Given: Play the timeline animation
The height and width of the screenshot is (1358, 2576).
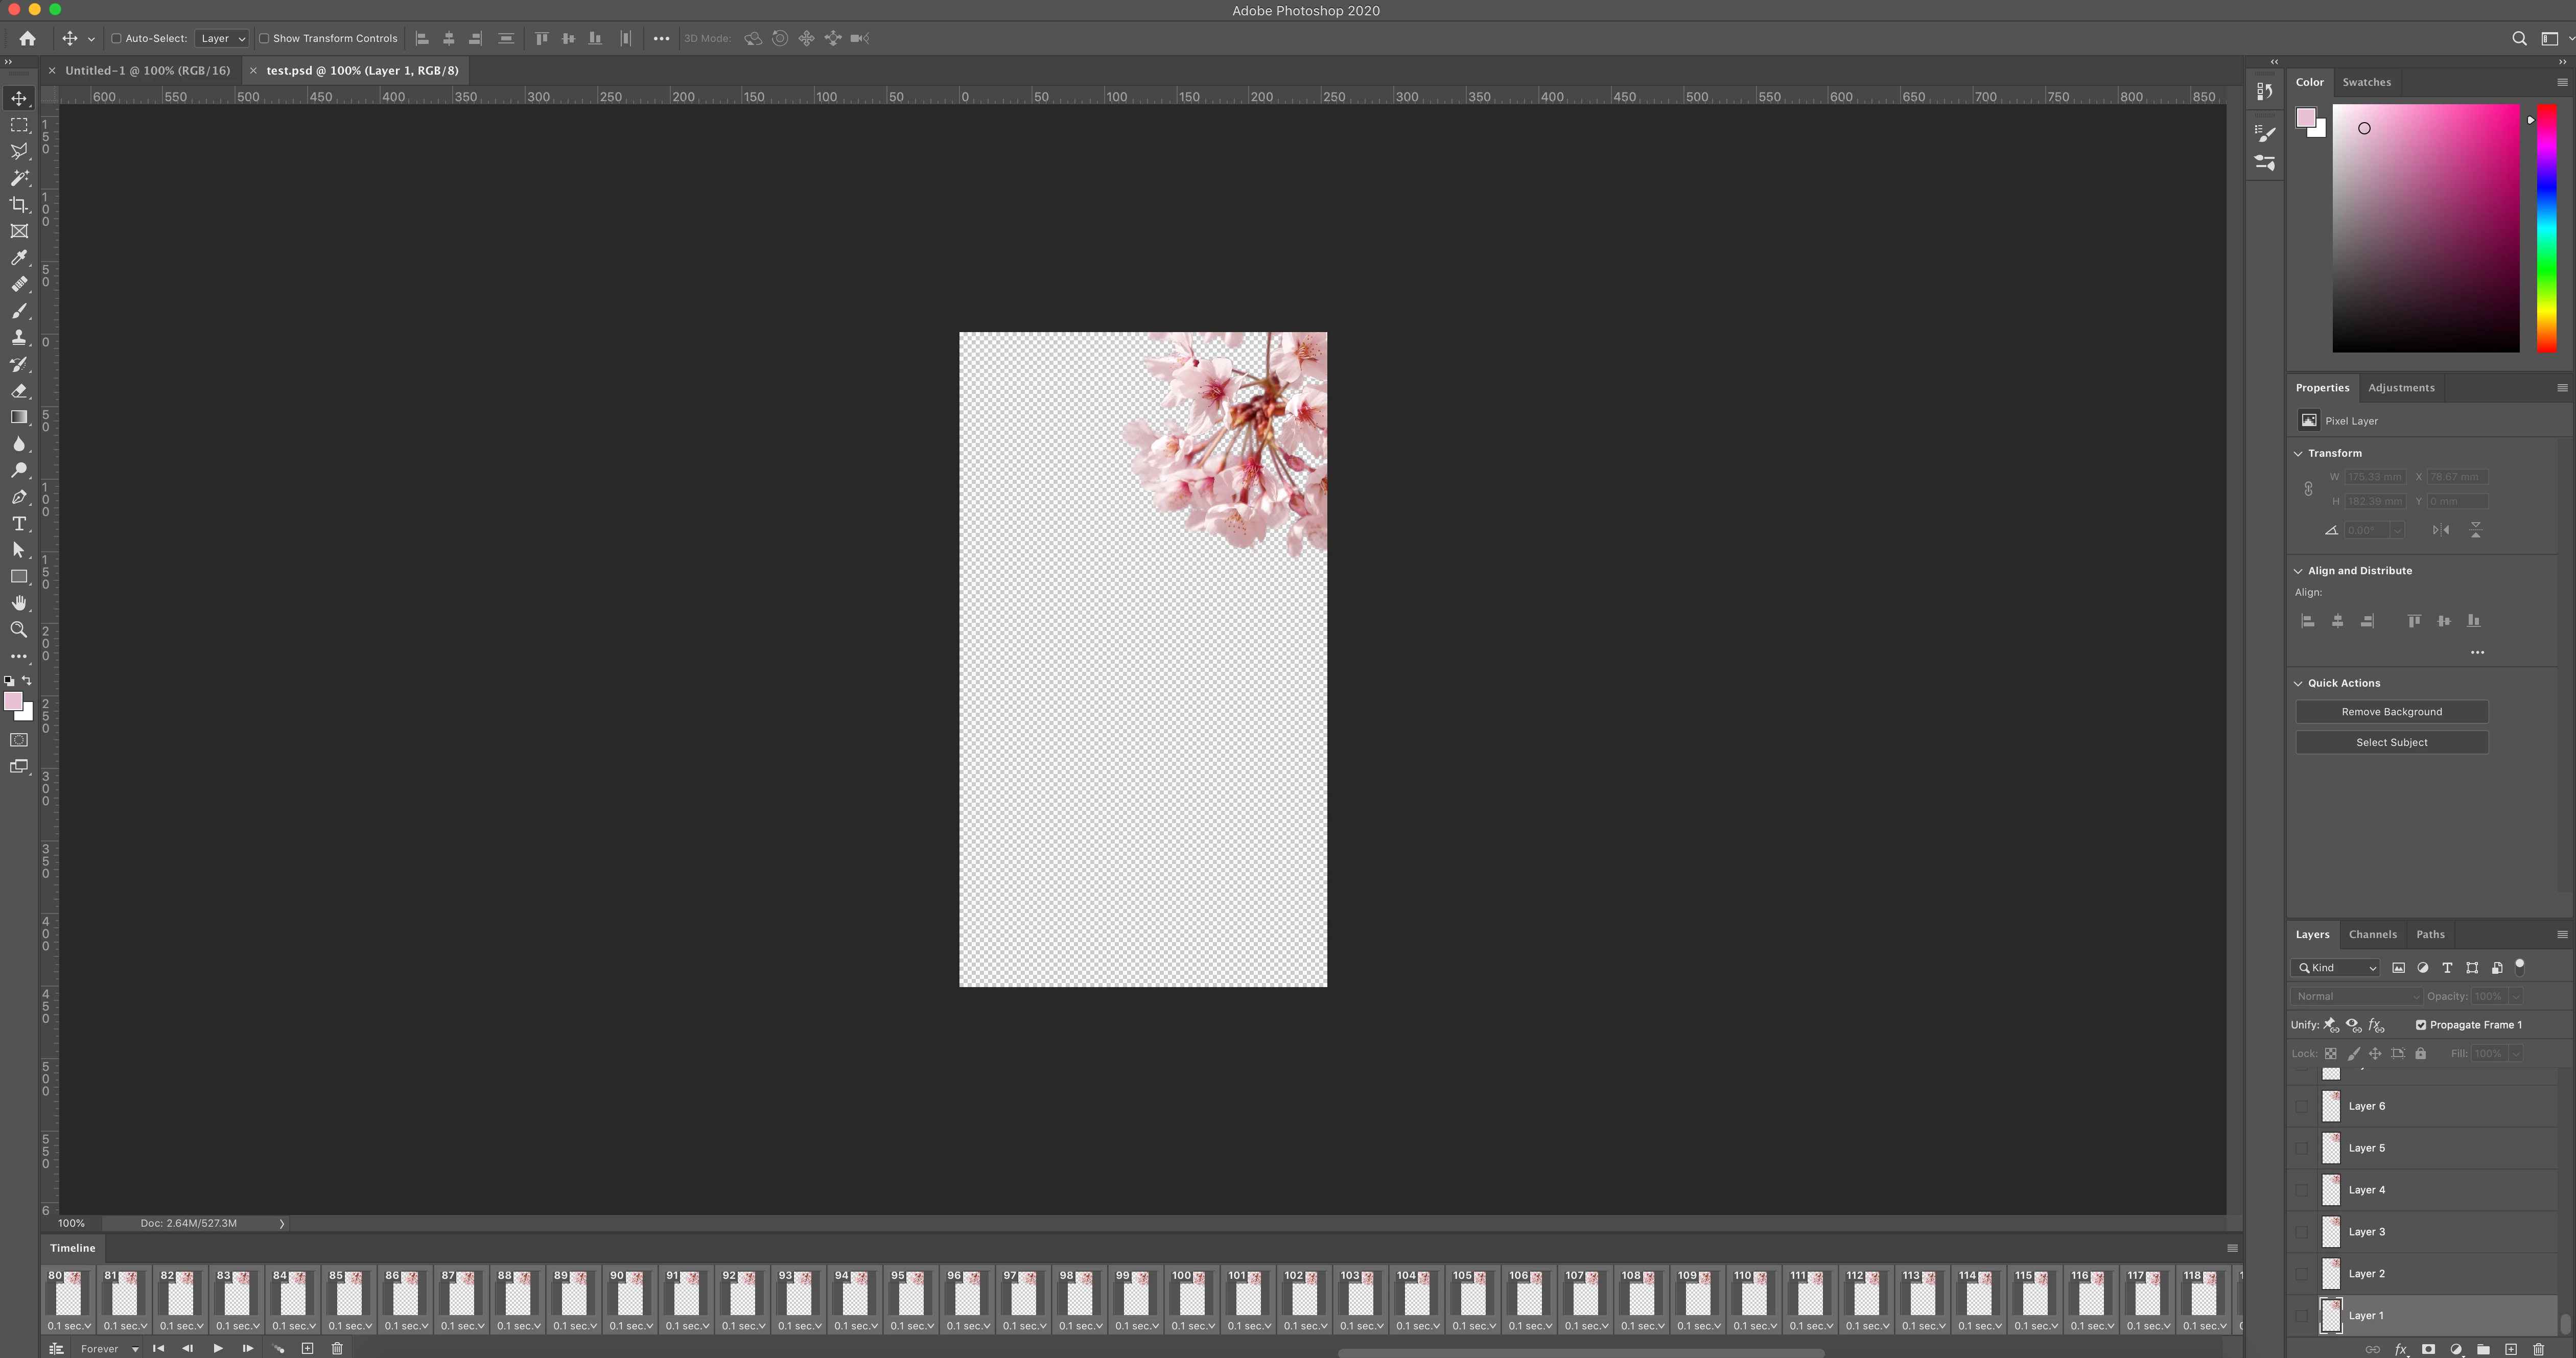Looking at the screenshot, I should point(218,1348).
